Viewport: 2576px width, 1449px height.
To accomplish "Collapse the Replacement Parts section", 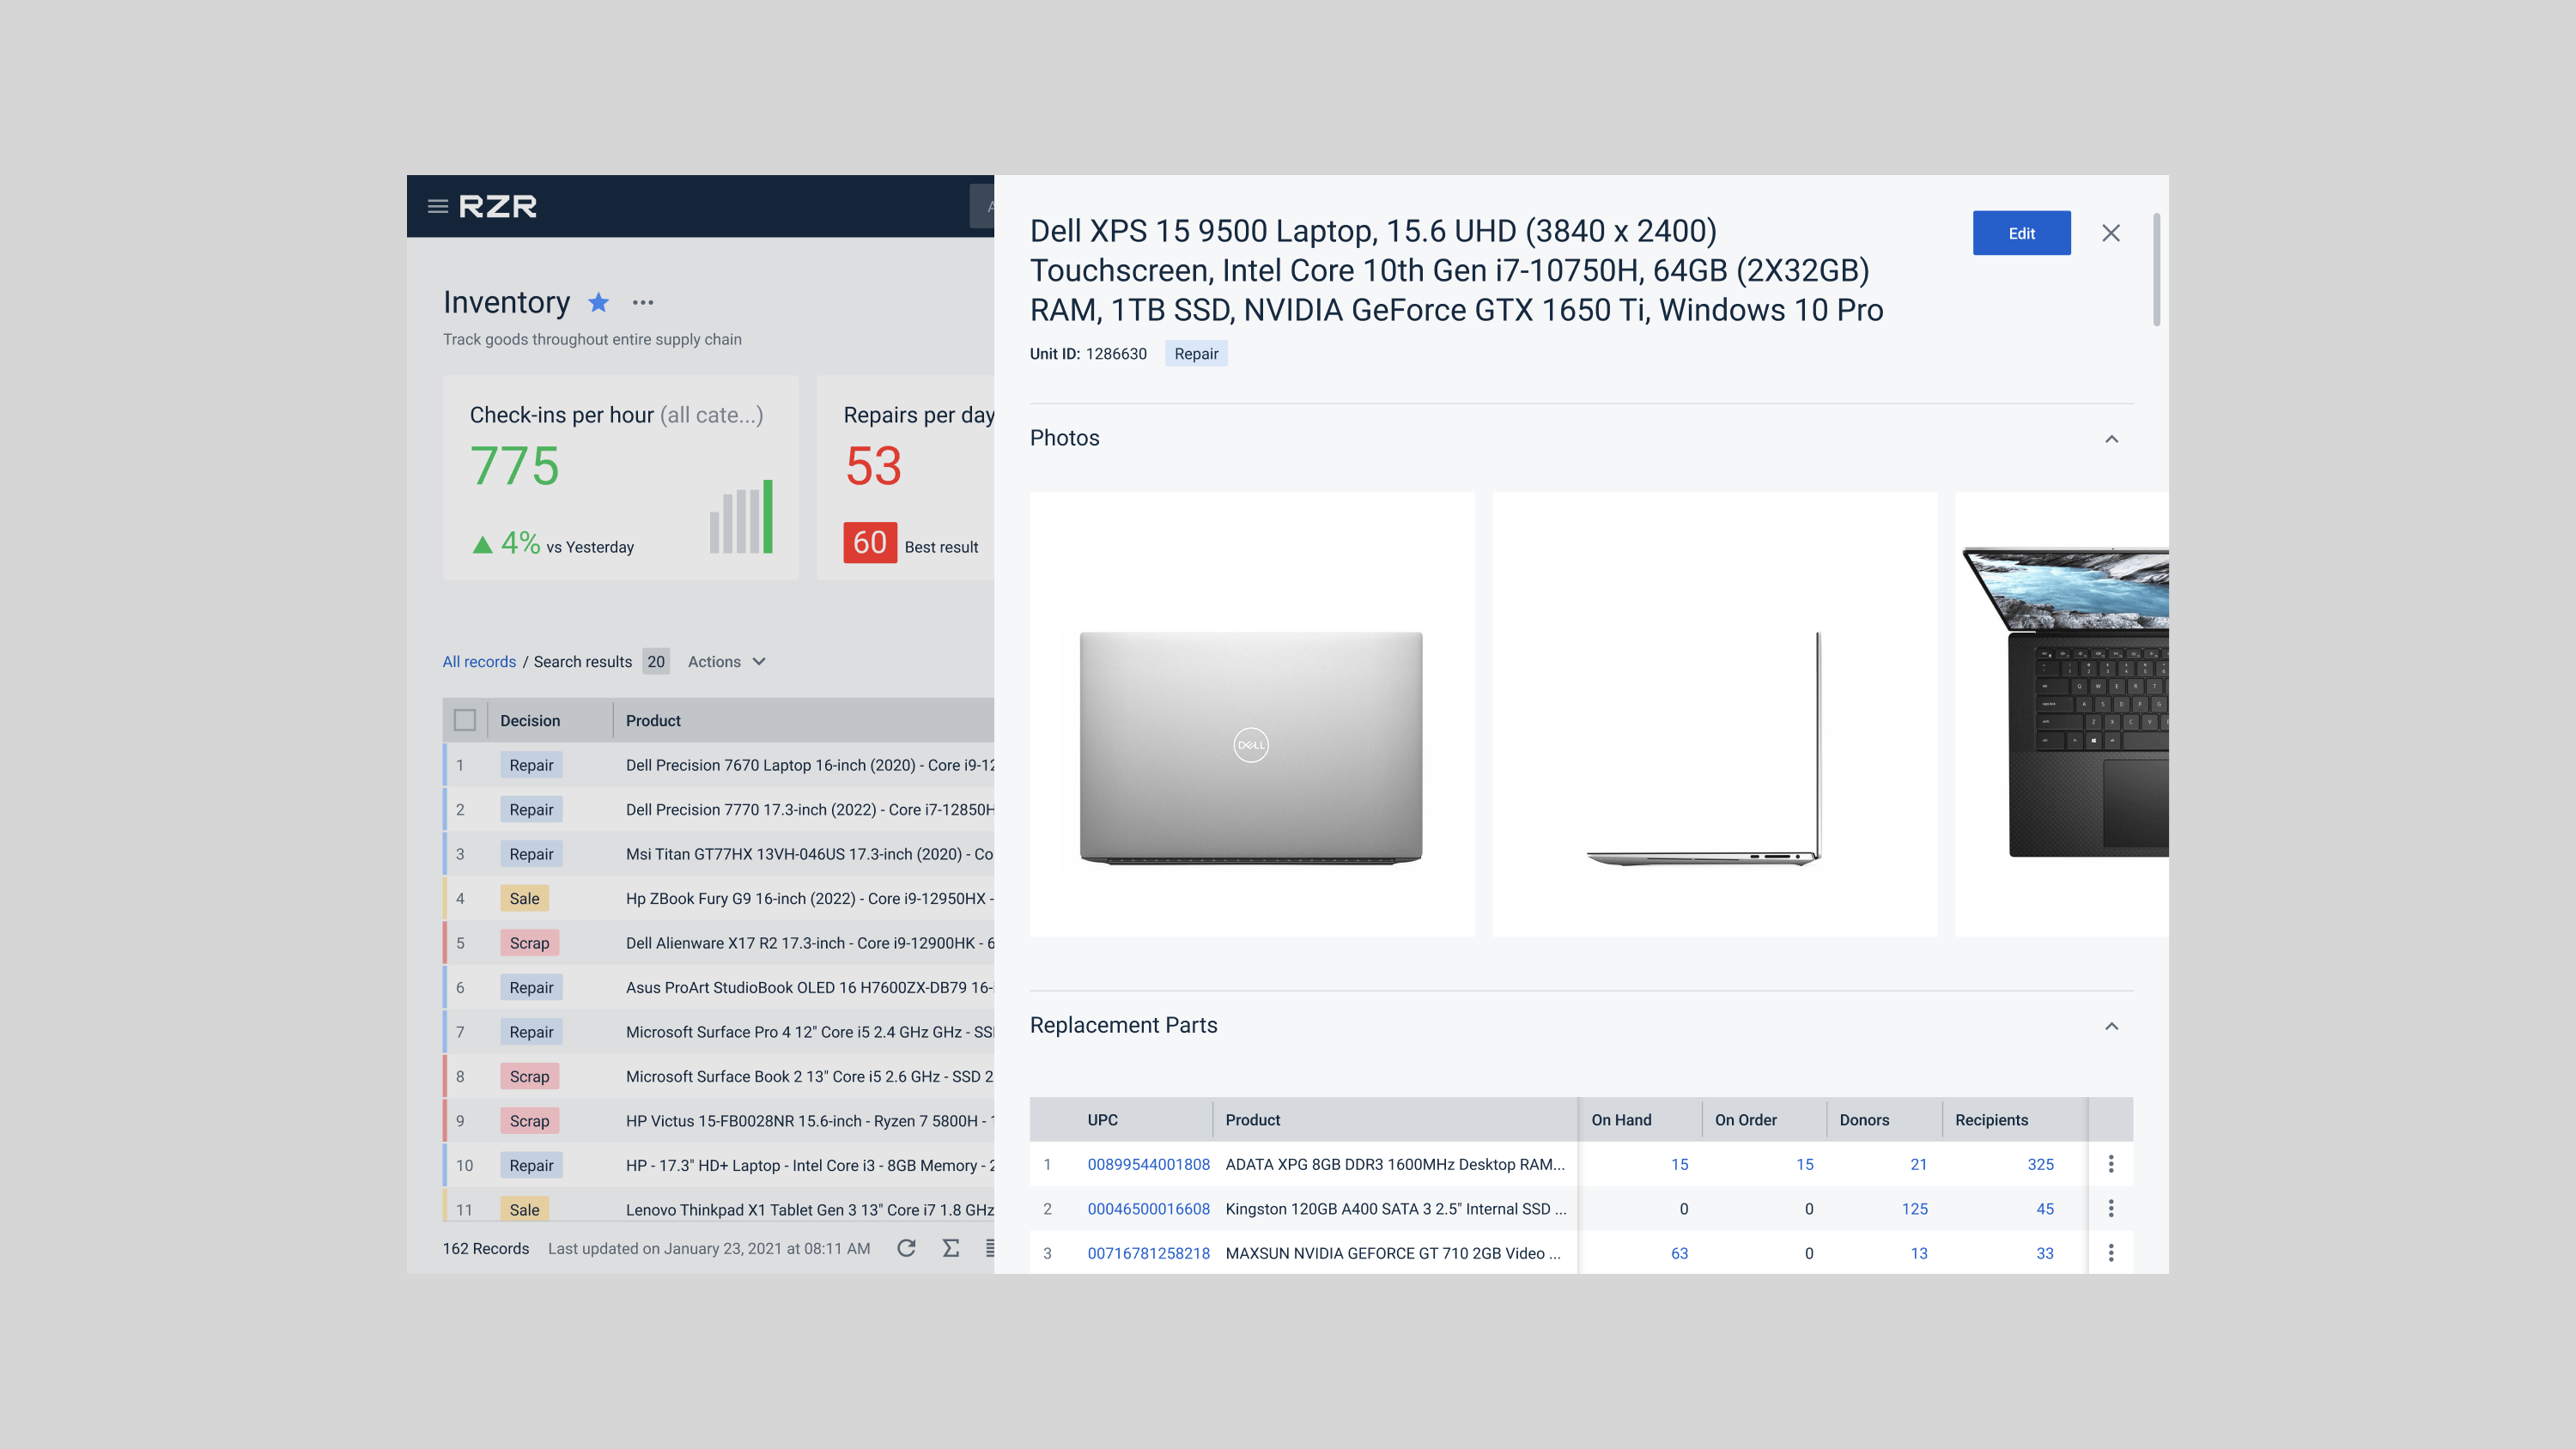I will (2111, 1026).
